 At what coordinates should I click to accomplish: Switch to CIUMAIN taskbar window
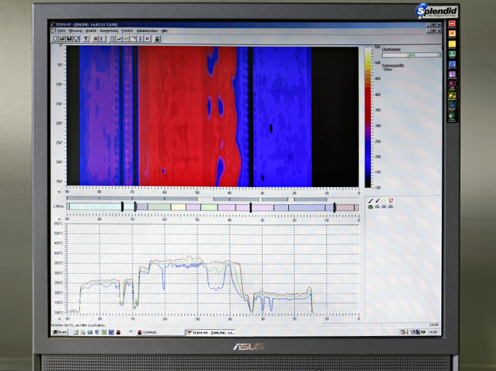pos(149,332)
